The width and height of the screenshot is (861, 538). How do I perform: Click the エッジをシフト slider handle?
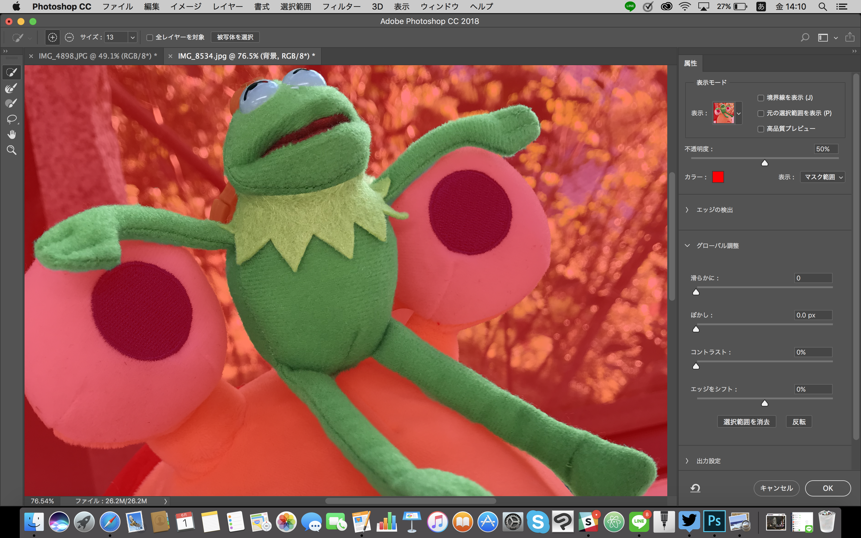point(764,403)
